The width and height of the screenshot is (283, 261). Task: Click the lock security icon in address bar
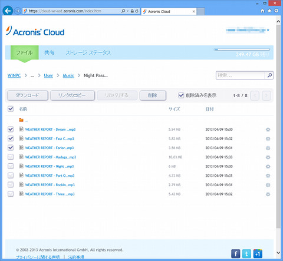(132, 11)
